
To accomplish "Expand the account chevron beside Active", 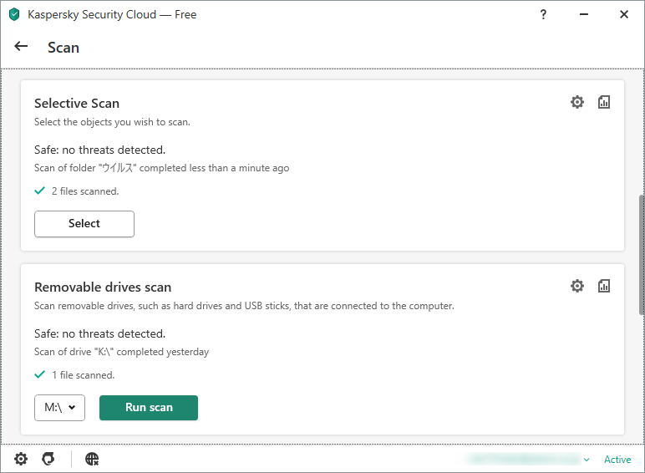I will (x=587, y=460).
